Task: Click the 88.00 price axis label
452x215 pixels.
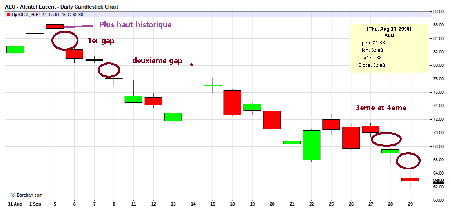Action: click(438, 11)
